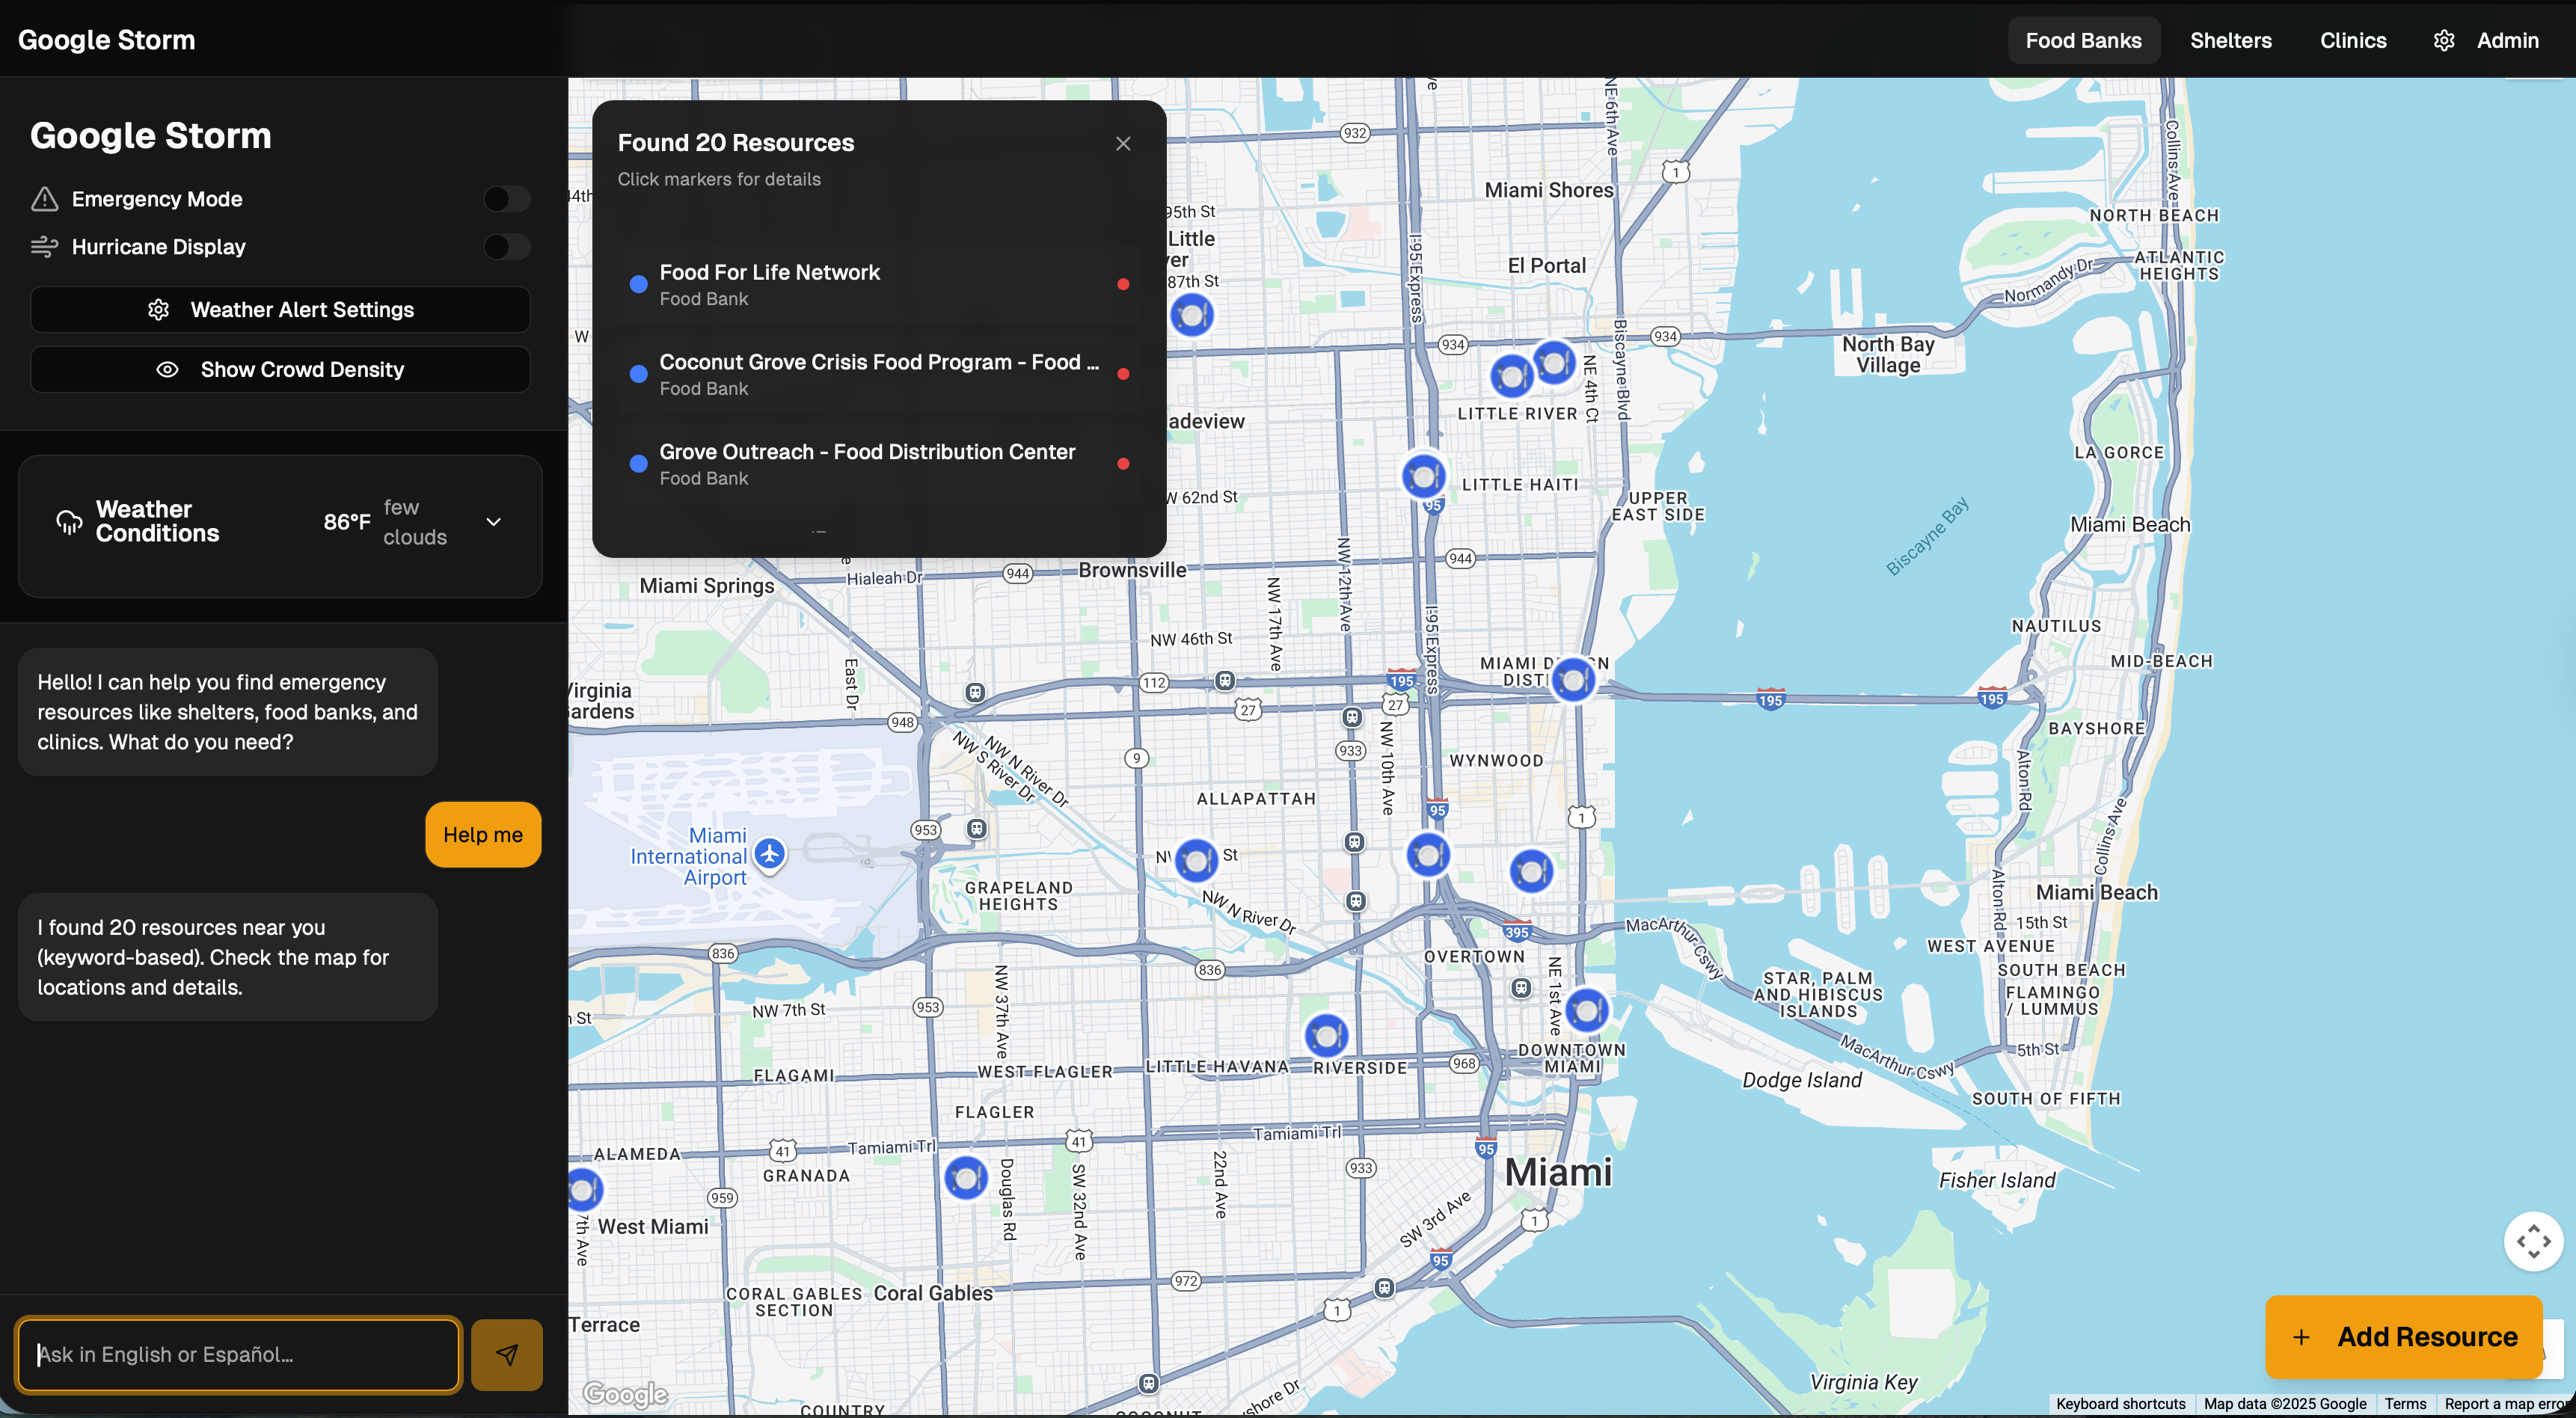Open Weather Alert Settings
The width and height of the screenshot is (2576, 1418).
(280, 310)
